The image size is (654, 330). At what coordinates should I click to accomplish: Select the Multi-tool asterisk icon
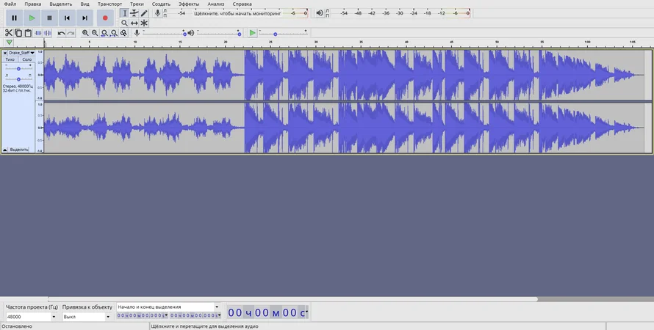(x=144, y=23)
